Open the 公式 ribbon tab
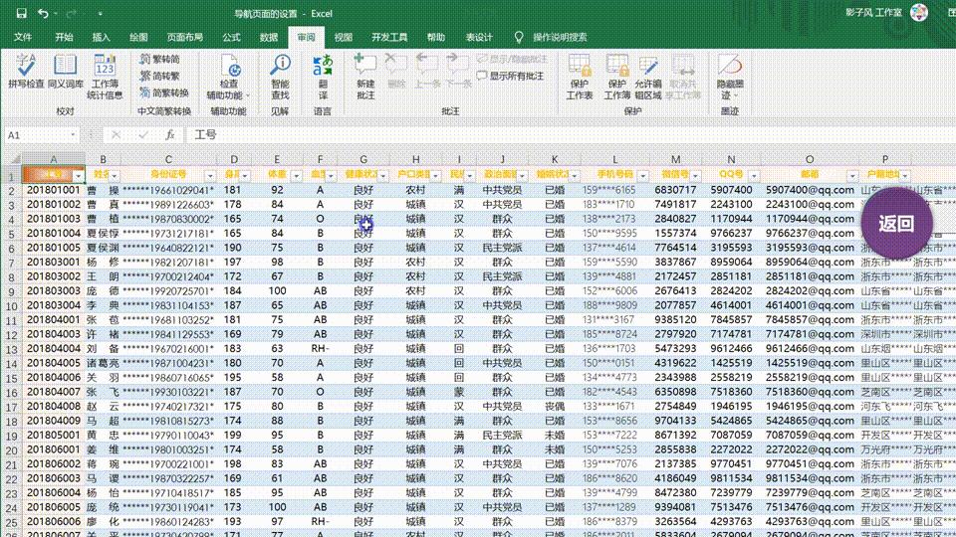 pyautogui.click(x=231, y=38)
